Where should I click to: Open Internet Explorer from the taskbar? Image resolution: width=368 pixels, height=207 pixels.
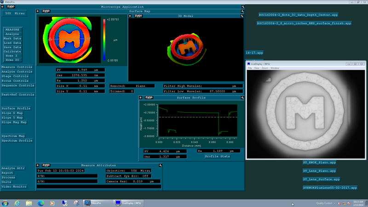17,203
